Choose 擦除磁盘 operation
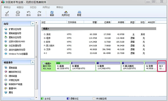The image size is (168, 101). click(11, 76)
